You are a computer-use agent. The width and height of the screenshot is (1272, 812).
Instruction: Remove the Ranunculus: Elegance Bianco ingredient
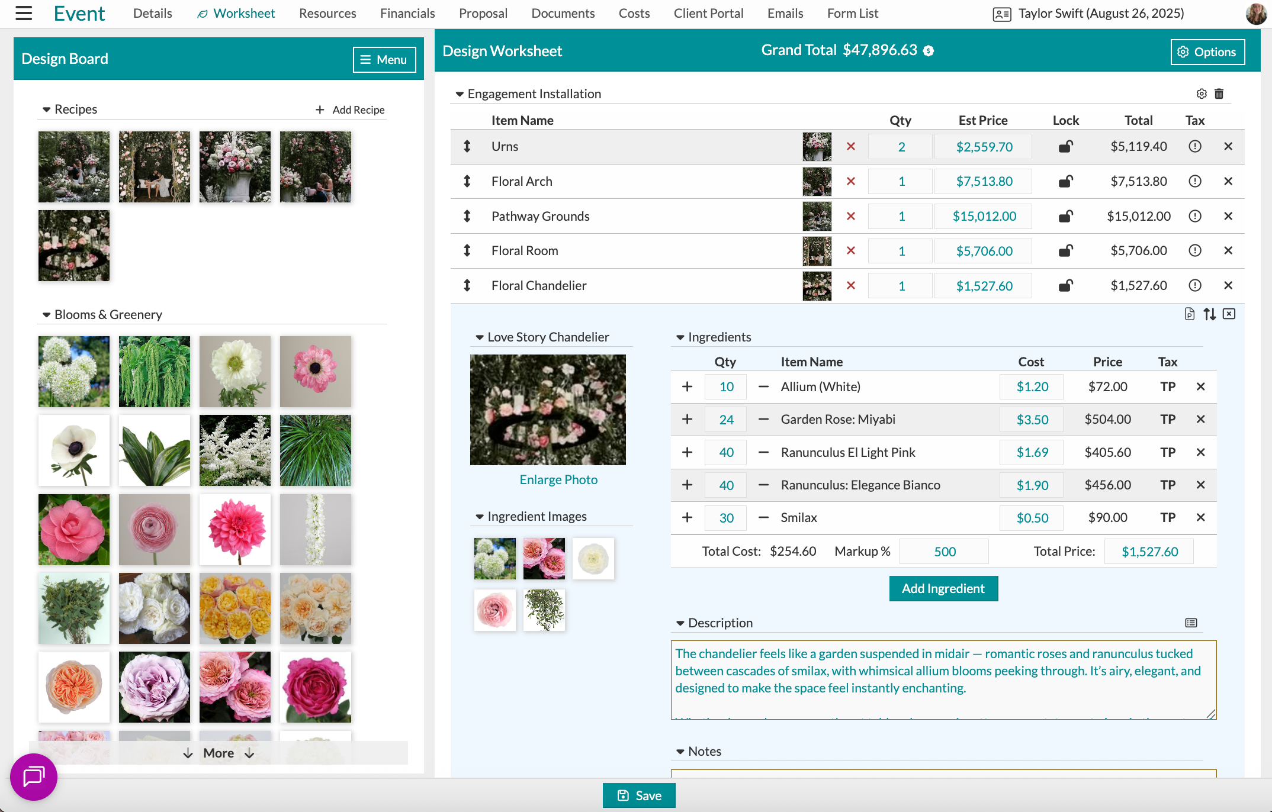coord(1201,485)
